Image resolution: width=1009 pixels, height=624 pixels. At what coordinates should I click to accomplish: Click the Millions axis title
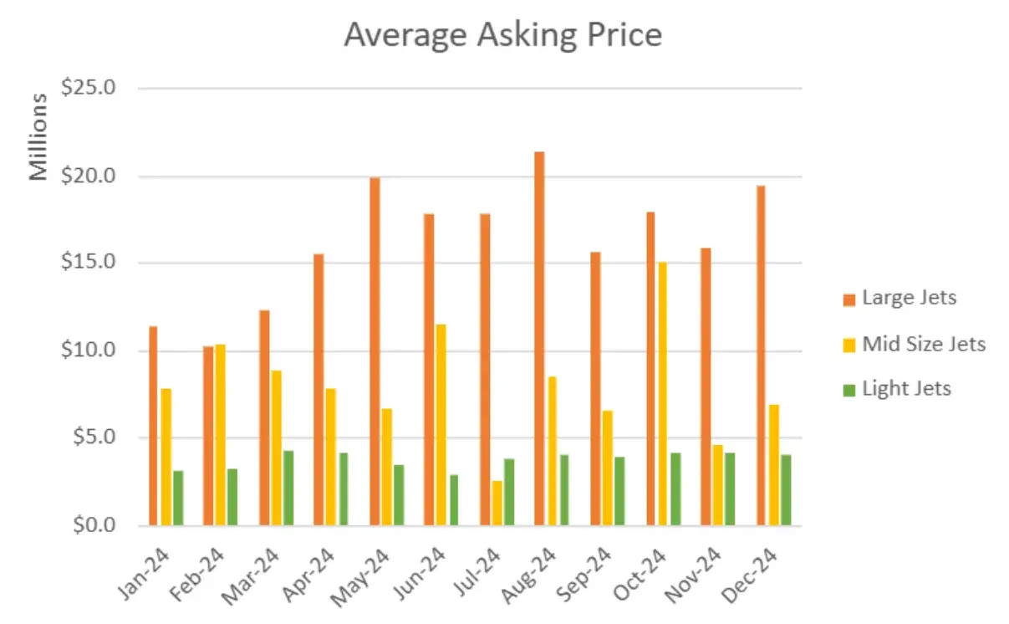click(x=38, y=136)
